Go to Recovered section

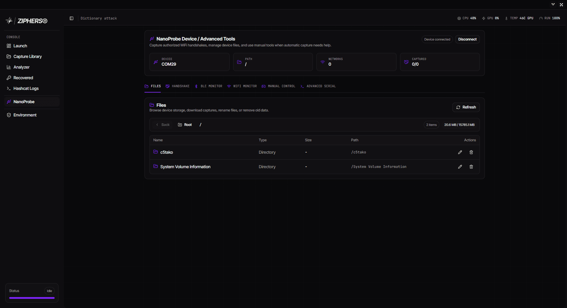tap(32, 78)
